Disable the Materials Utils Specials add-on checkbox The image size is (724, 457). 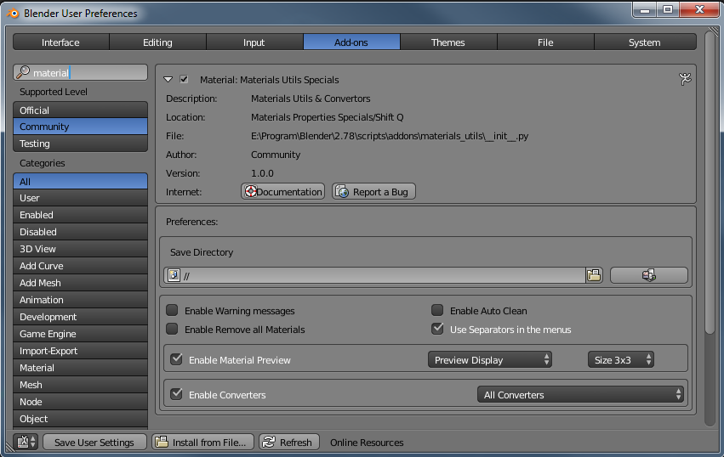click(x=184, y=79)
